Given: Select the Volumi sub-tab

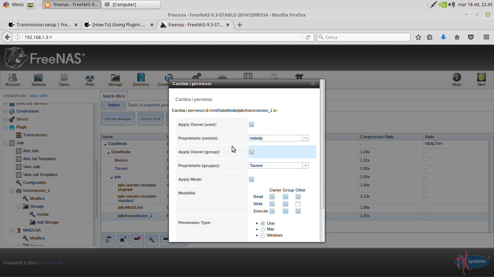Looking at the screenshot, I should point(114,105).
